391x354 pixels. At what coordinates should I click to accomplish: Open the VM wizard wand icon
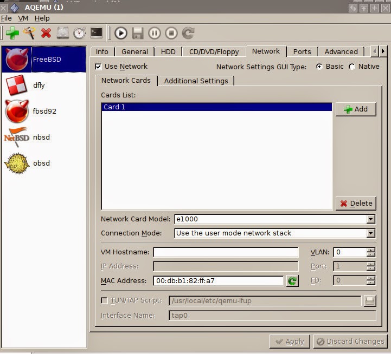point(29,33)
